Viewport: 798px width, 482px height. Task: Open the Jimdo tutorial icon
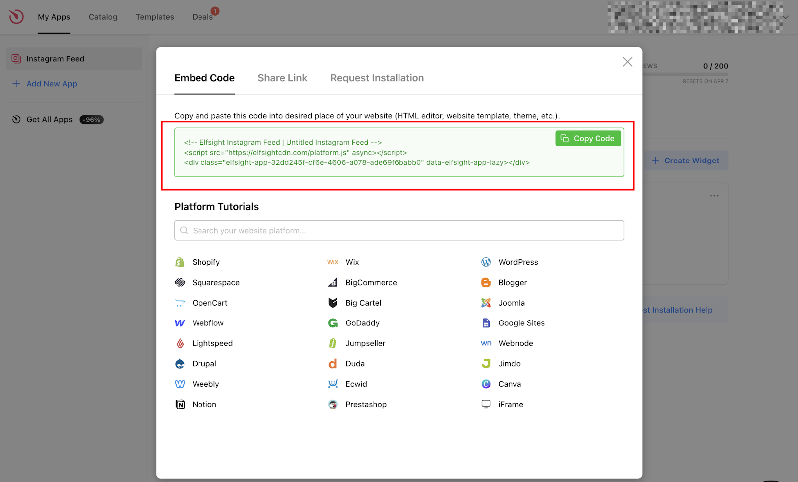pos(486,364)
